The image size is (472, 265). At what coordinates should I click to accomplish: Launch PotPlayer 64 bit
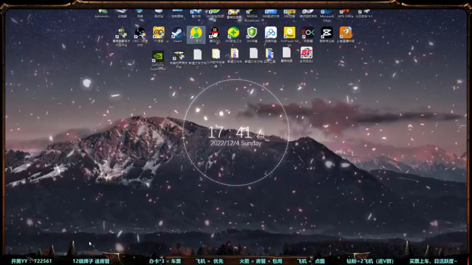click(x=289, y=36)
